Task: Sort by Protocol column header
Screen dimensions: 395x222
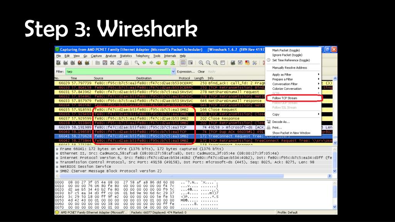Action: [x=184, y=78]
